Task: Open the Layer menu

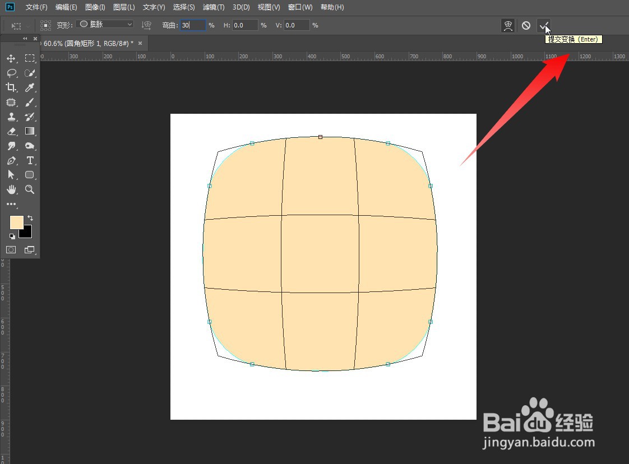Action: click(124, 7)
